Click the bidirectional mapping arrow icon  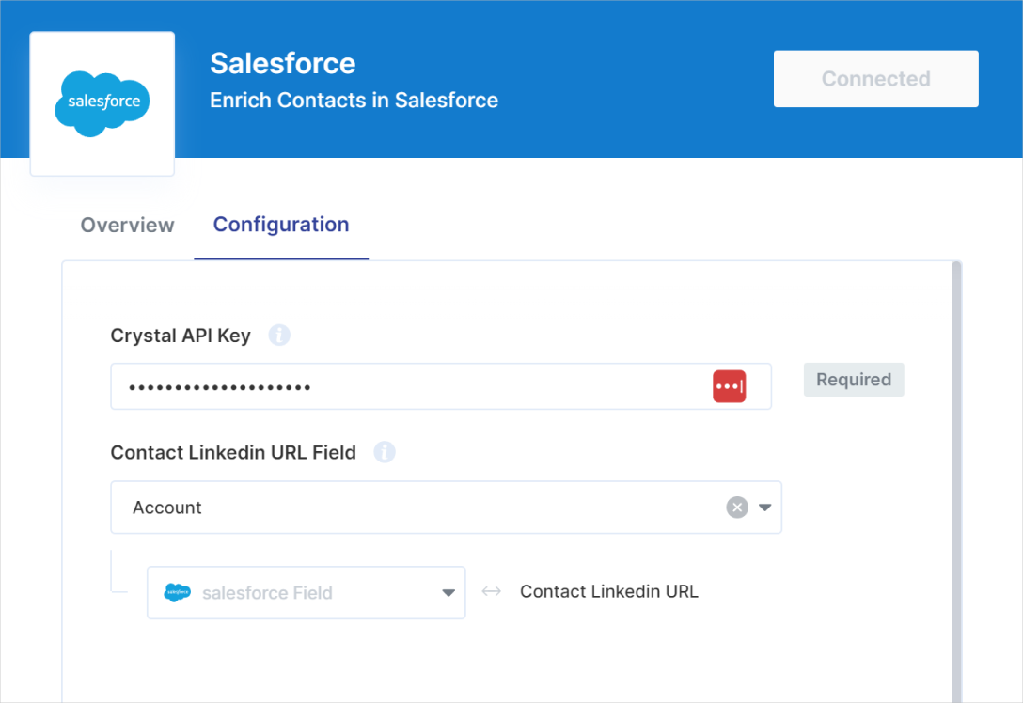(x=491, y=591)
